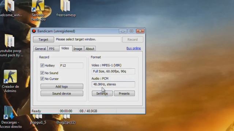Minimize the Bandicam window
Viewport: 234px width, 131px height.
[x=123, y=31]
